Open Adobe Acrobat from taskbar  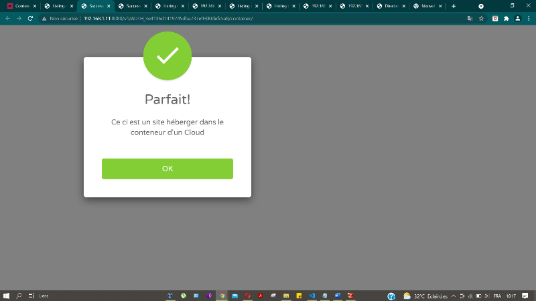[x=261, y=296]
